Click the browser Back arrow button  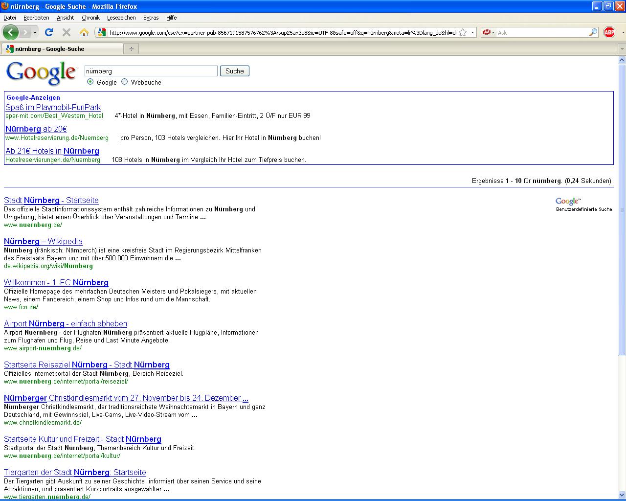11,32
